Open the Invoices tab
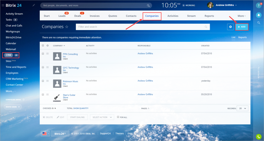This screenshot has height=141, width=264. click(x=95, y=16)
